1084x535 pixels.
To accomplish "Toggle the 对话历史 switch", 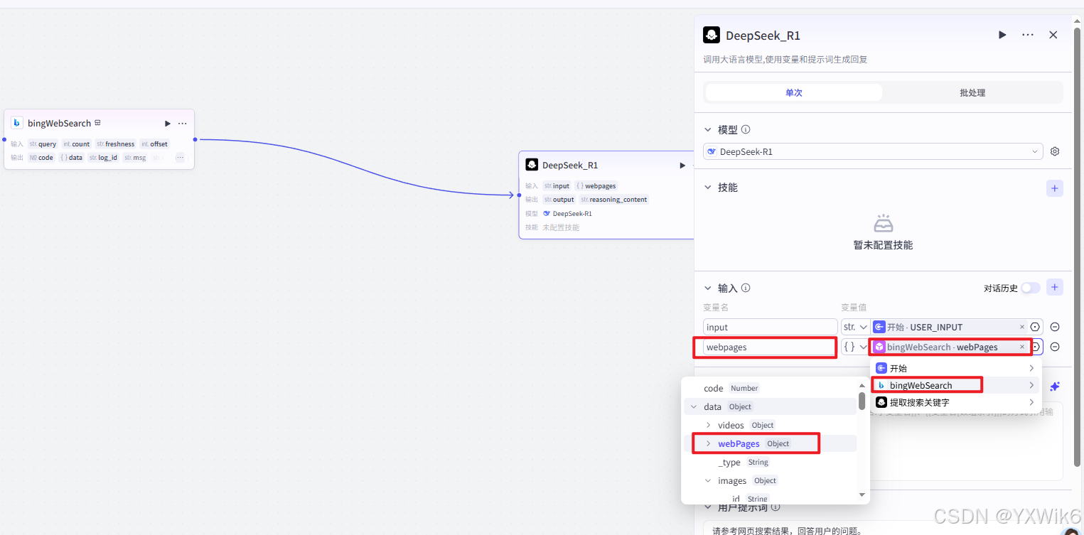I will point(1030,288).
